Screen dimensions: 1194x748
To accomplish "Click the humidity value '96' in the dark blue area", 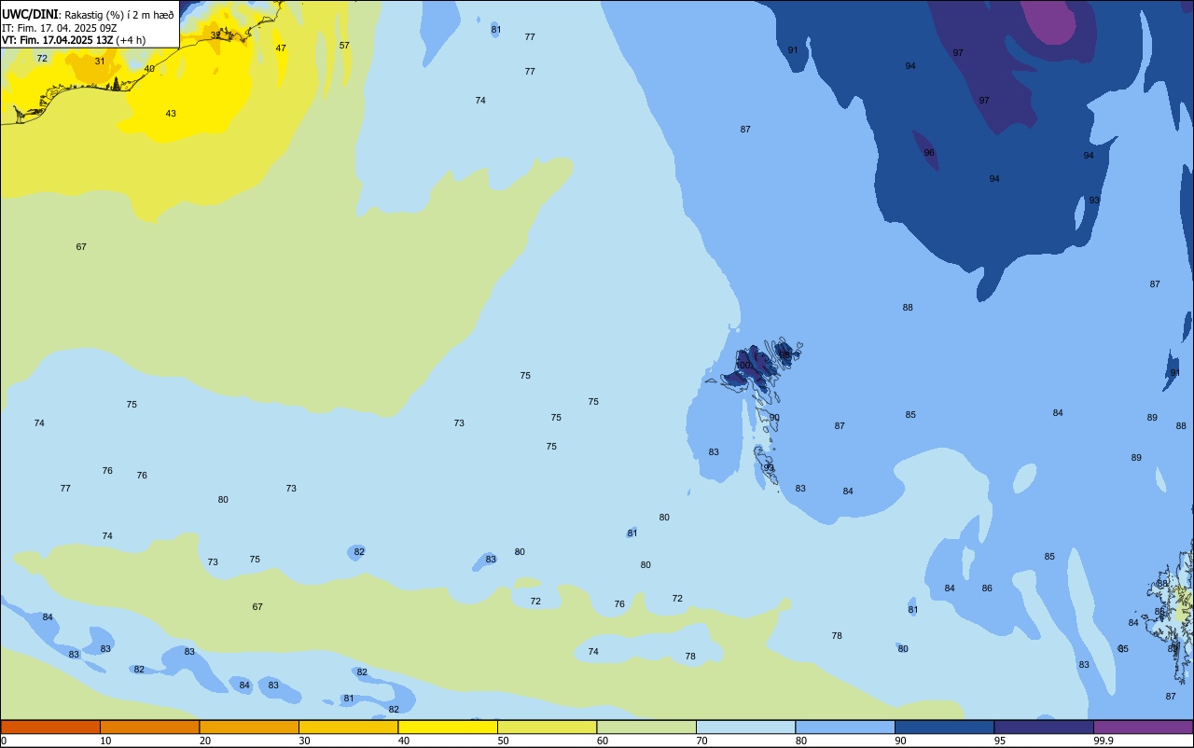I will (x=929, y=153).
